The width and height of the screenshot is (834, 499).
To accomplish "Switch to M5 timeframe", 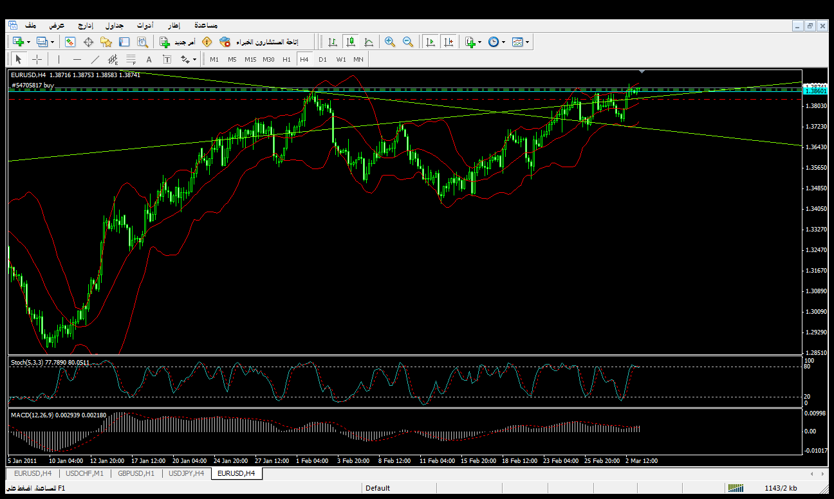I will 232,59.
